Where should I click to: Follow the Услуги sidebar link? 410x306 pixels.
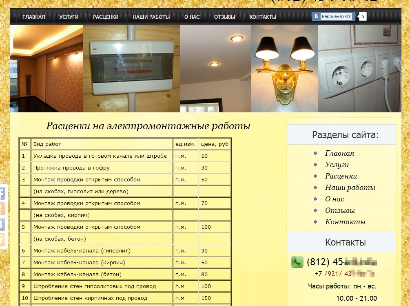(337, 165)
